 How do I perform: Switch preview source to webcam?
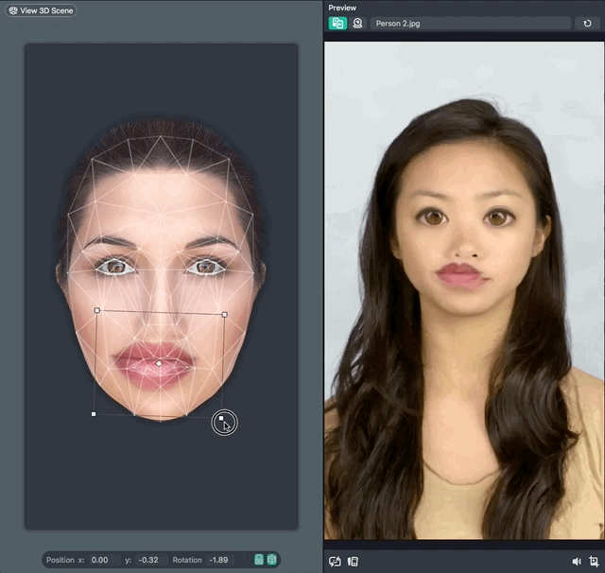358,23
